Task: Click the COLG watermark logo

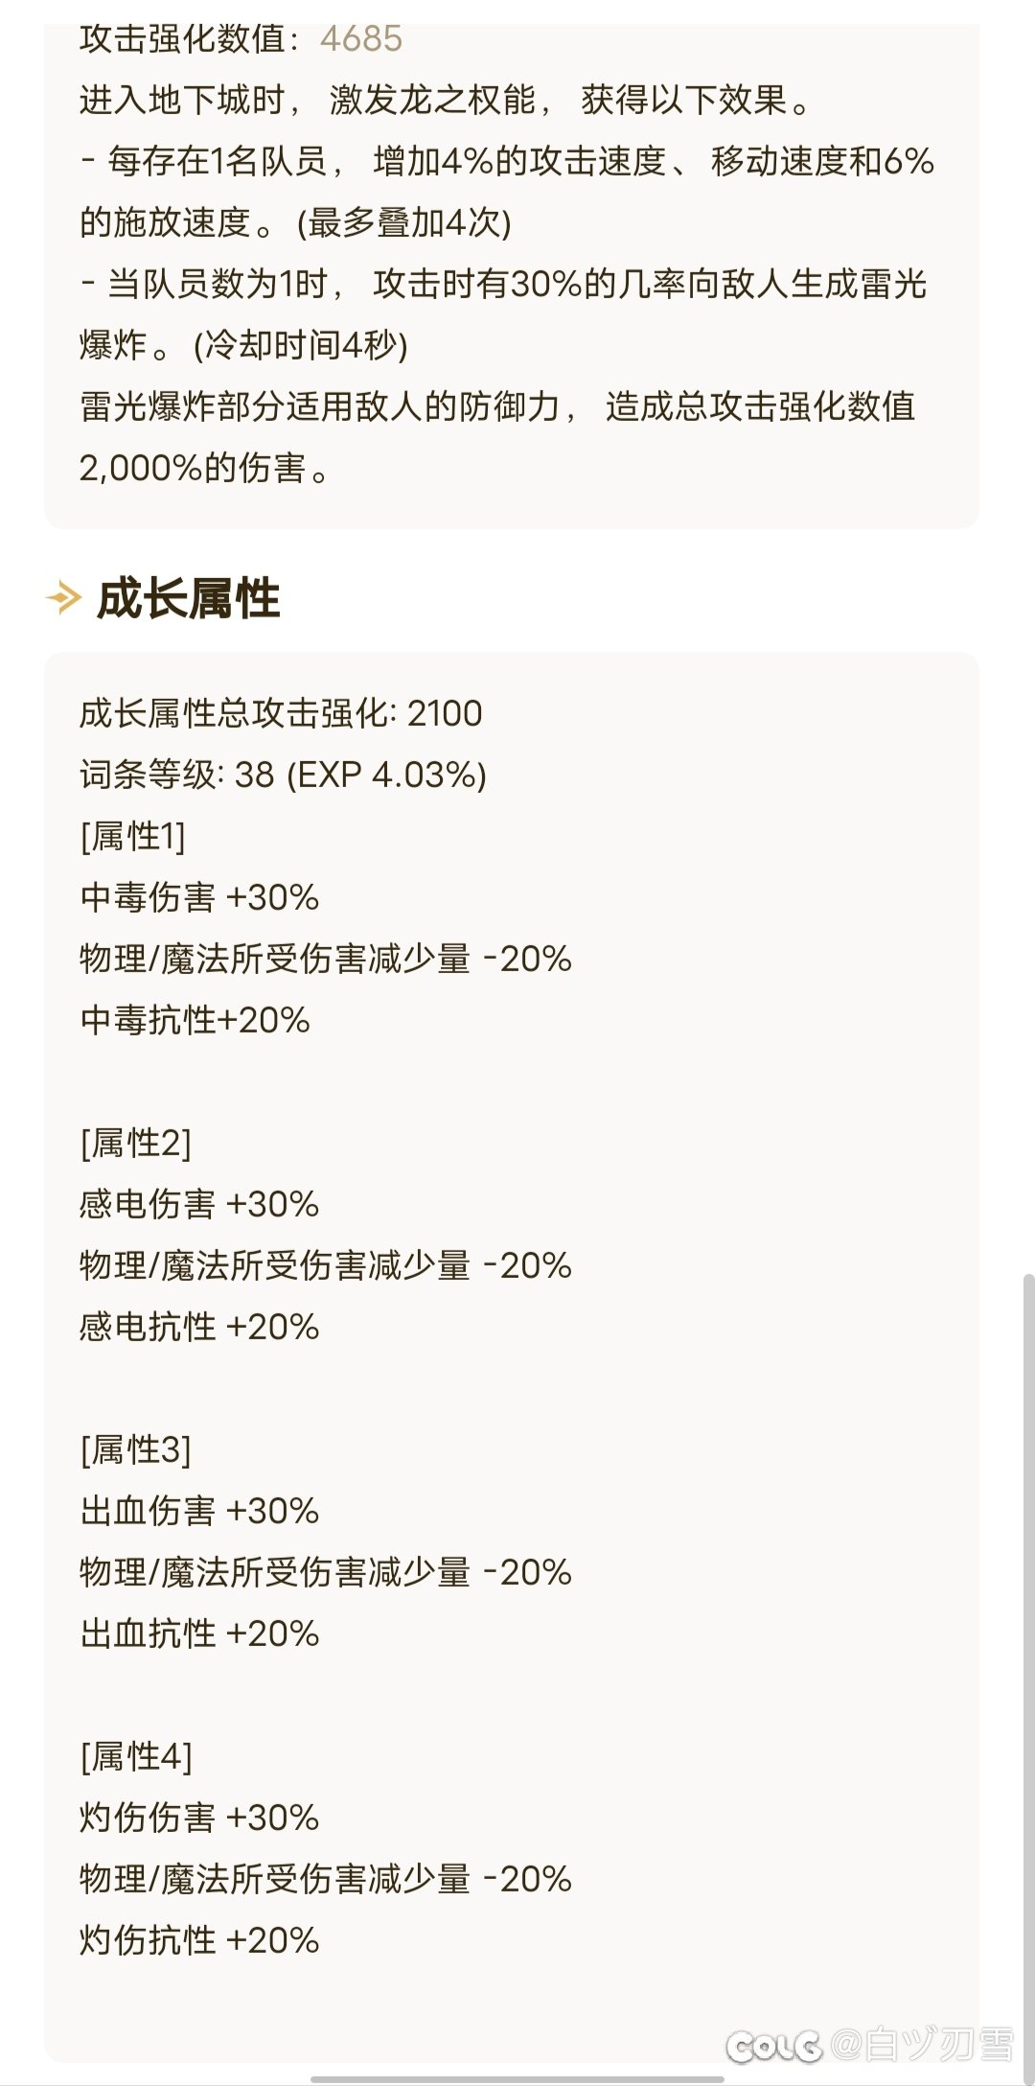Action: pyautogui.click(x=774, y=2046)
